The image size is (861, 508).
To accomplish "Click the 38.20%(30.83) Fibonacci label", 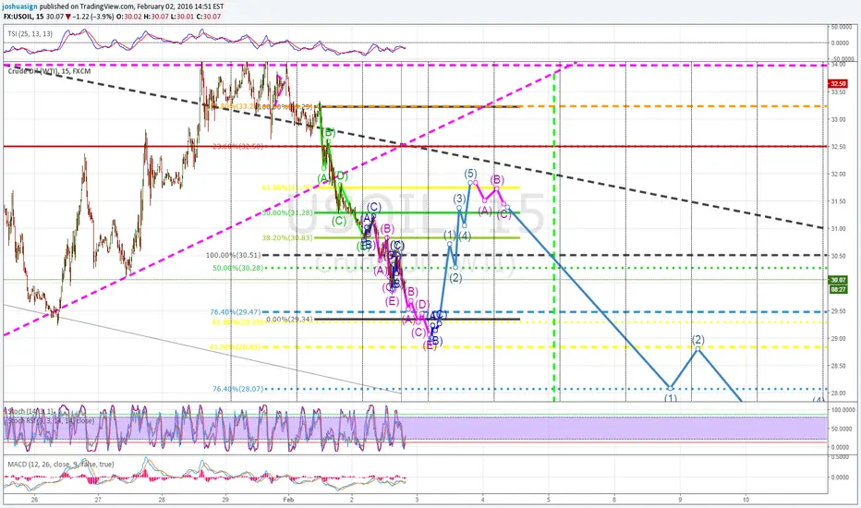I will click(x=286, y=237).
